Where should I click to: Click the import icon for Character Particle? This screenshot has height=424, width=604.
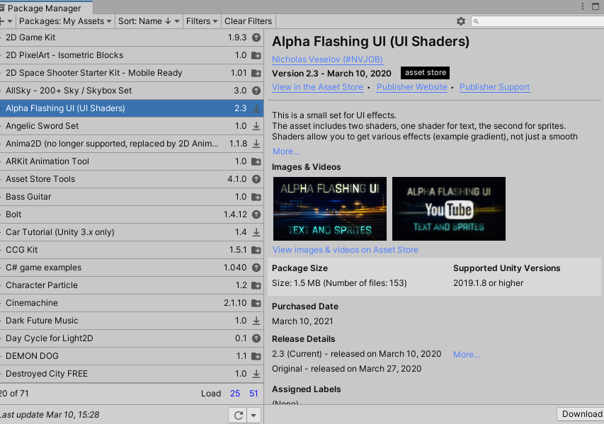click(x=256, y=285)
